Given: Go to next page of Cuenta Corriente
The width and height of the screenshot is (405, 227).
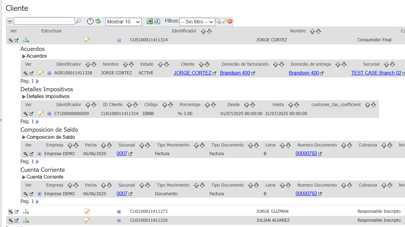Looking at the screenshot, I should click(x=37, y=201).
